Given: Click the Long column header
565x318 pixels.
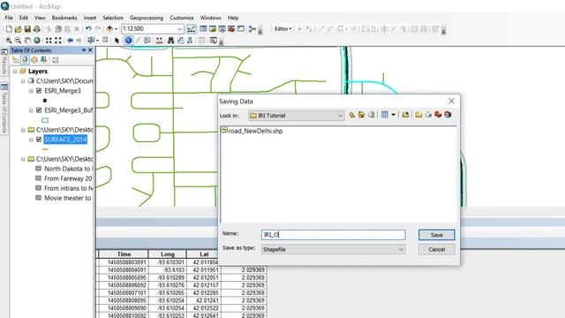Looking at the screenshot, I should click(x=167, y=254).
